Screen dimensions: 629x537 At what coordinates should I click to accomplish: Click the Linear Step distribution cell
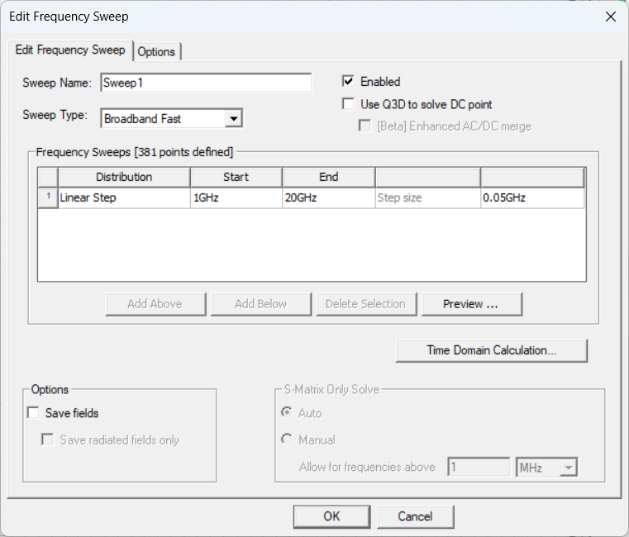(x=124, y=197)
